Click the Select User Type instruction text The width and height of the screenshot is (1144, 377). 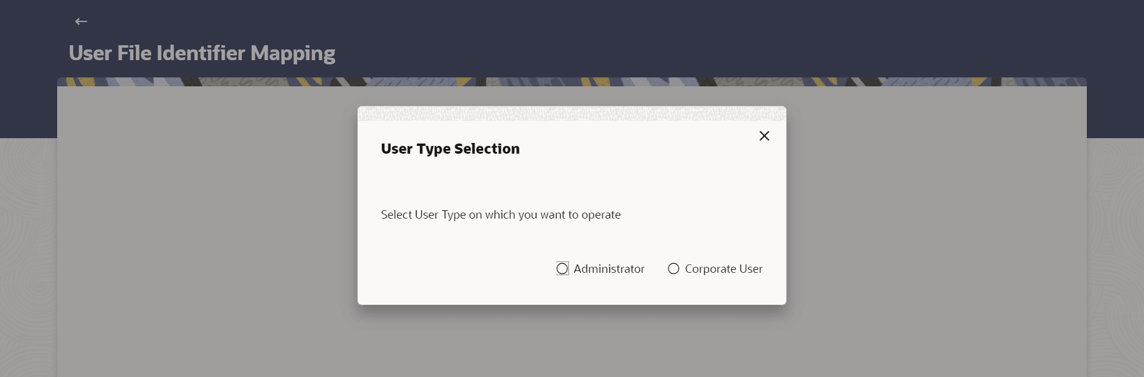point(500,214)
